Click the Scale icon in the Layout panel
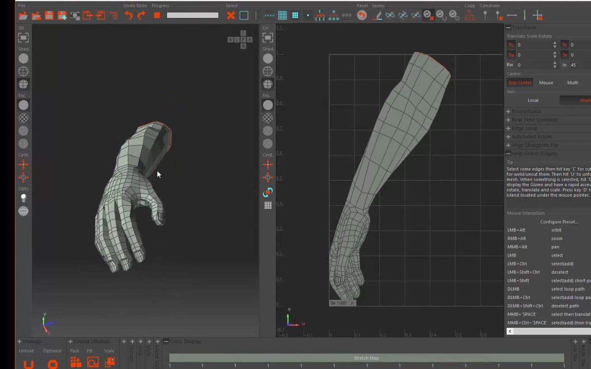The width and height of the screenshot is (591, 369). (x=110, y=363)
